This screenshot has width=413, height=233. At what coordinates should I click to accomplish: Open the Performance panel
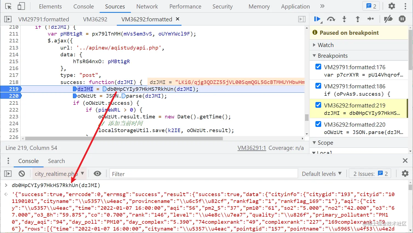[x=185, y=6]
